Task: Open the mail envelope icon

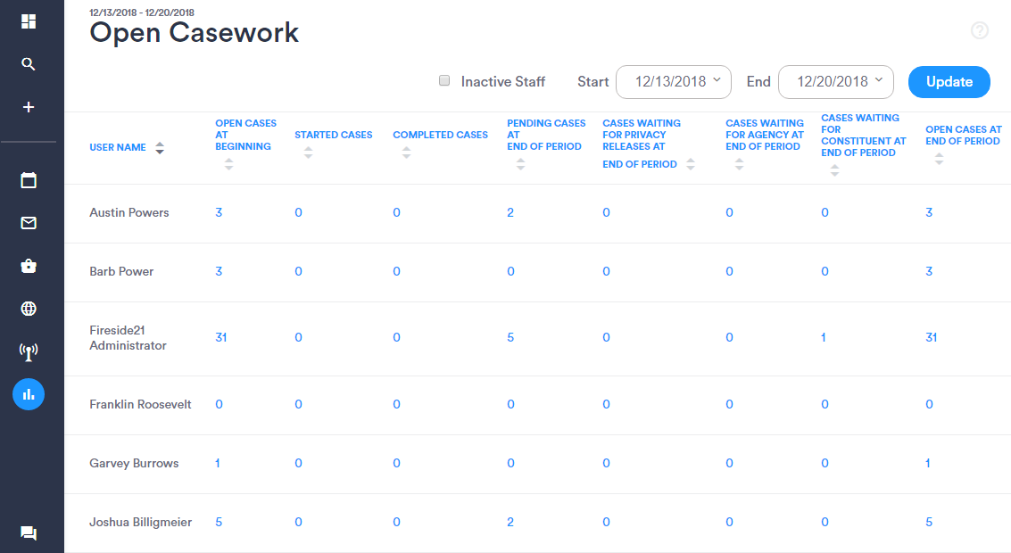Action: coord(29,223)
